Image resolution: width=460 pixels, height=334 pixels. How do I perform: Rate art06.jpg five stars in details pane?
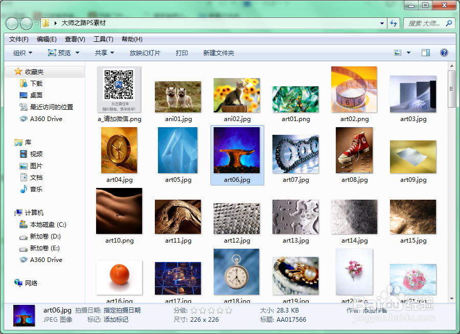(229, 311)
